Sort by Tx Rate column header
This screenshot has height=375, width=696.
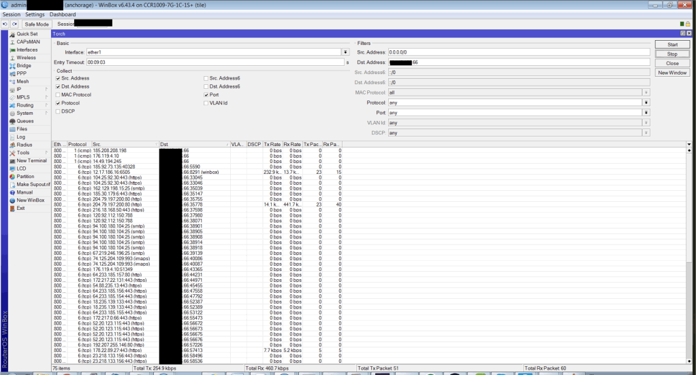[x=272, y=144]
